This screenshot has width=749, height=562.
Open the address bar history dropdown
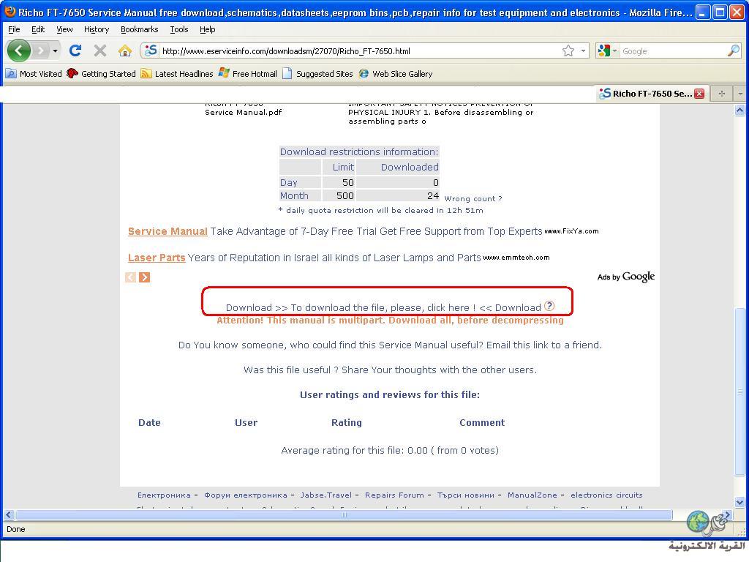point(583,50)
